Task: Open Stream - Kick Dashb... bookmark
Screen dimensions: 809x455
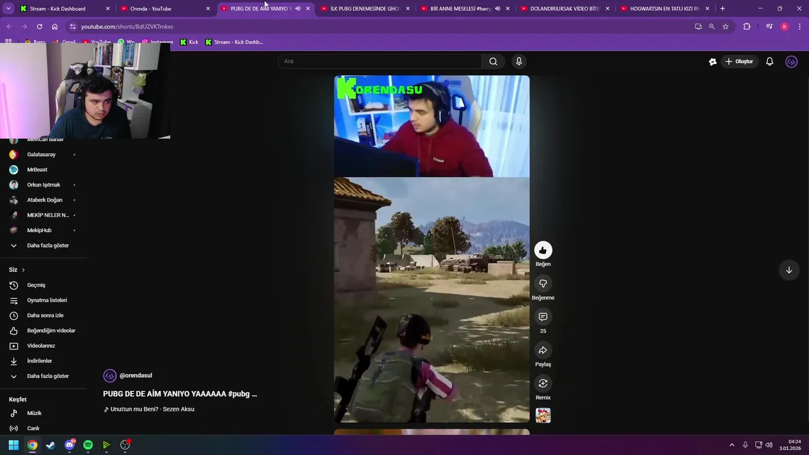Action: 234,42
